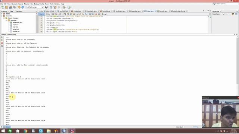Screen dimensions: 239x134
Task: Click the Output button in status bar
Action: (7, 127)
